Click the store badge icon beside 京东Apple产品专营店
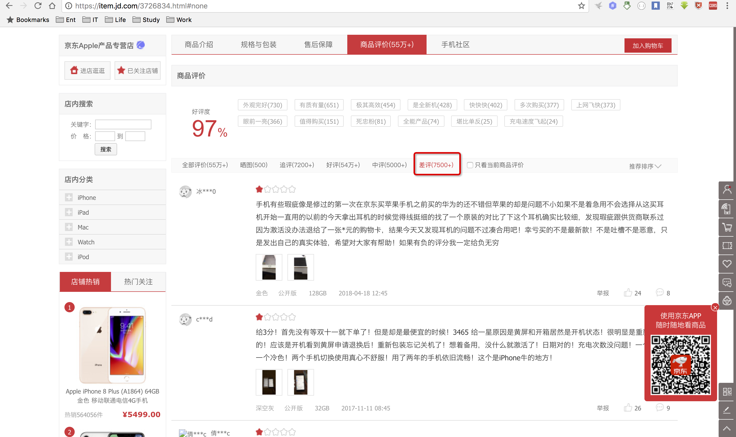Viewport: 736px width, 437px height. 141,45
